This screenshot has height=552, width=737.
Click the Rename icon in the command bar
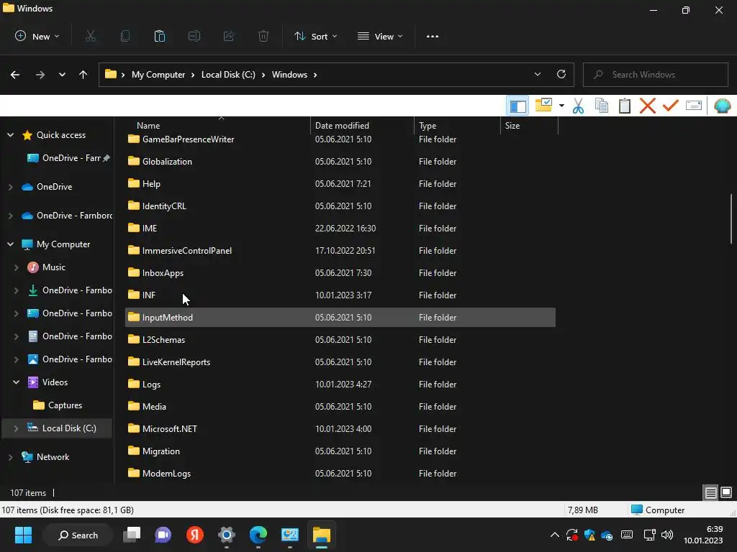coord(194,36)
